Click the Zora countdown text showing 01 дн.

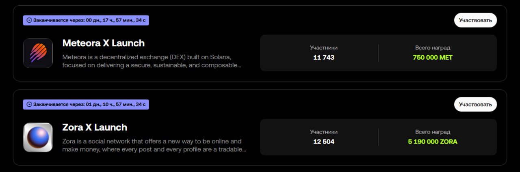tap(91, 104)
